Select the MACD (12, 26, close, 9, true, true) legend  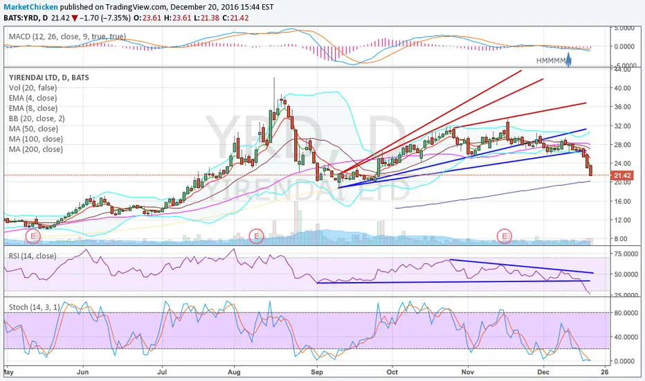click(x=67, y=37)
